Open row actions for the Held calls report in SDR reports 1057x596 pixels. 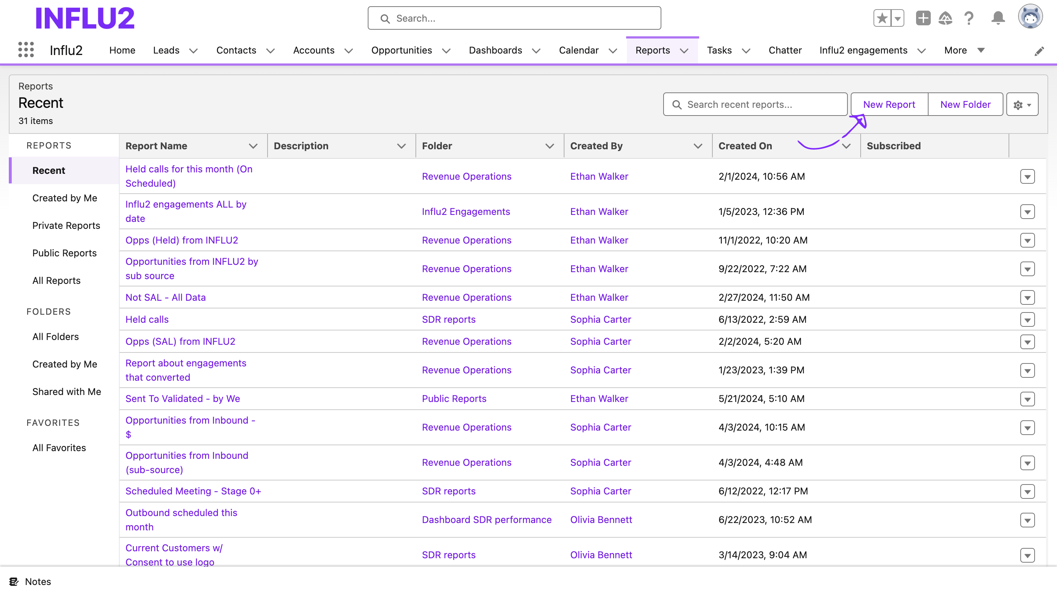pyautogui.click(x=1027, y=319)
